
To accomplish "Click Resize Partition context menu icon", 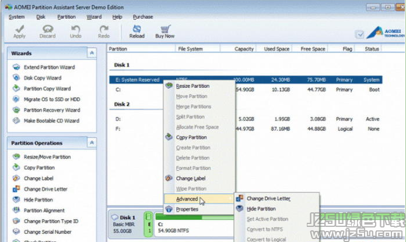I will point(169,86).
